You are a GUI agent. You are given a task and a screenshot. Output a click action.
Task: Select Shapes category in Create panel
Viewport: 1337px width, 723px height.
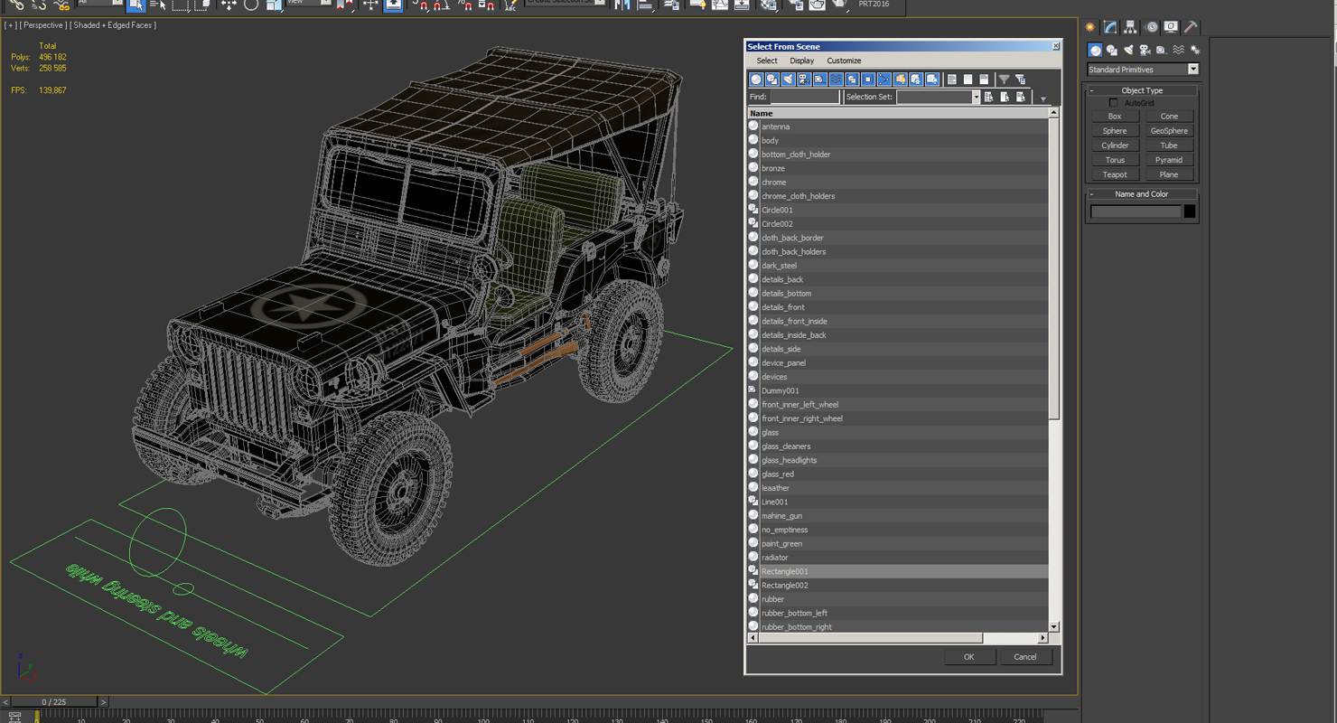click(1112, 51)
